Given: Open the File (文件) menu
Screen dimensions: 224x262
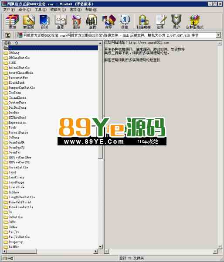Looking at the screenshot, I should [9, 10].
